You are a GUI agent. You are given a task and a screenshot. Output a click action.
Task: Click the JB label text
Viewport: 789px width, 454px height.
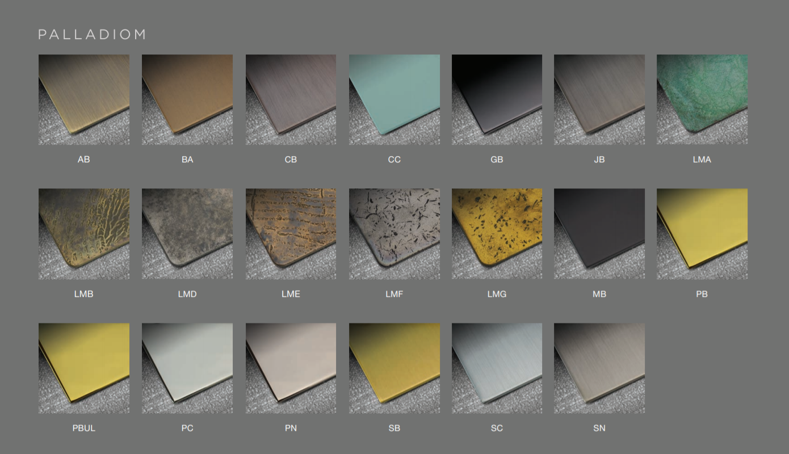click(599, 159)
